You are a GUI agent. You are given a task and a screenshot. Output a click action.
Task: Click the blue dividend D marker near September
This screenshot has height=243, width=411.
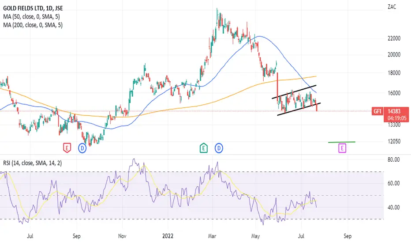[x=82, y=148]
